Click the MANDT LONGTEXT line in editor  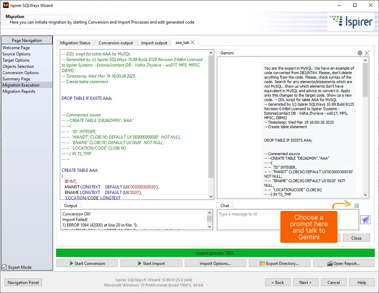[x=111, y=187]
